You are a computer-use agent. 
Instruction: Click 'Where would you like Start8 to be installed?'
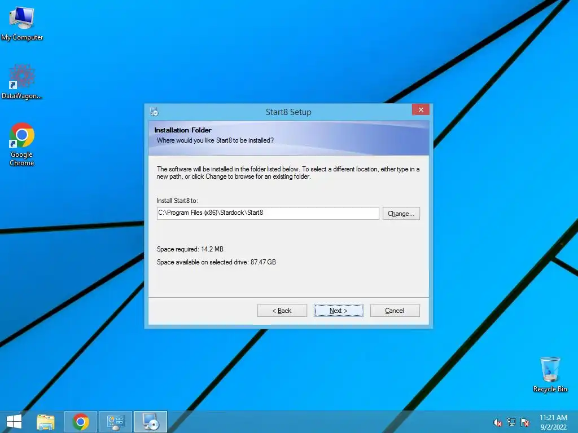point(215,140)
